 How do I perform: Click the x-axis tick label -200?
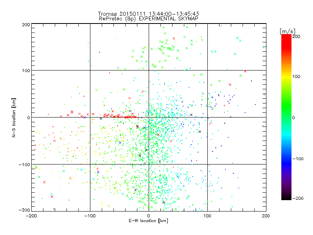coord(31,216)
